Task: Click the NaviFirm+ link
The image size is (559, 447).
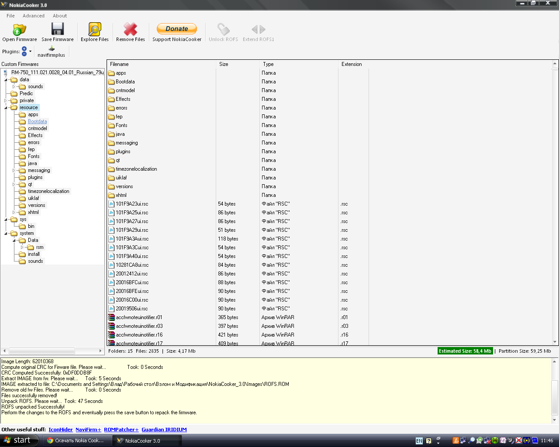Action: [x=88, y=430]
